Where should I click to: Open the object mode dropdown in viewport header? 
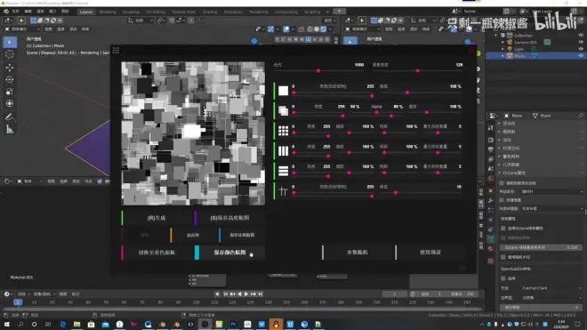(22, 28)
